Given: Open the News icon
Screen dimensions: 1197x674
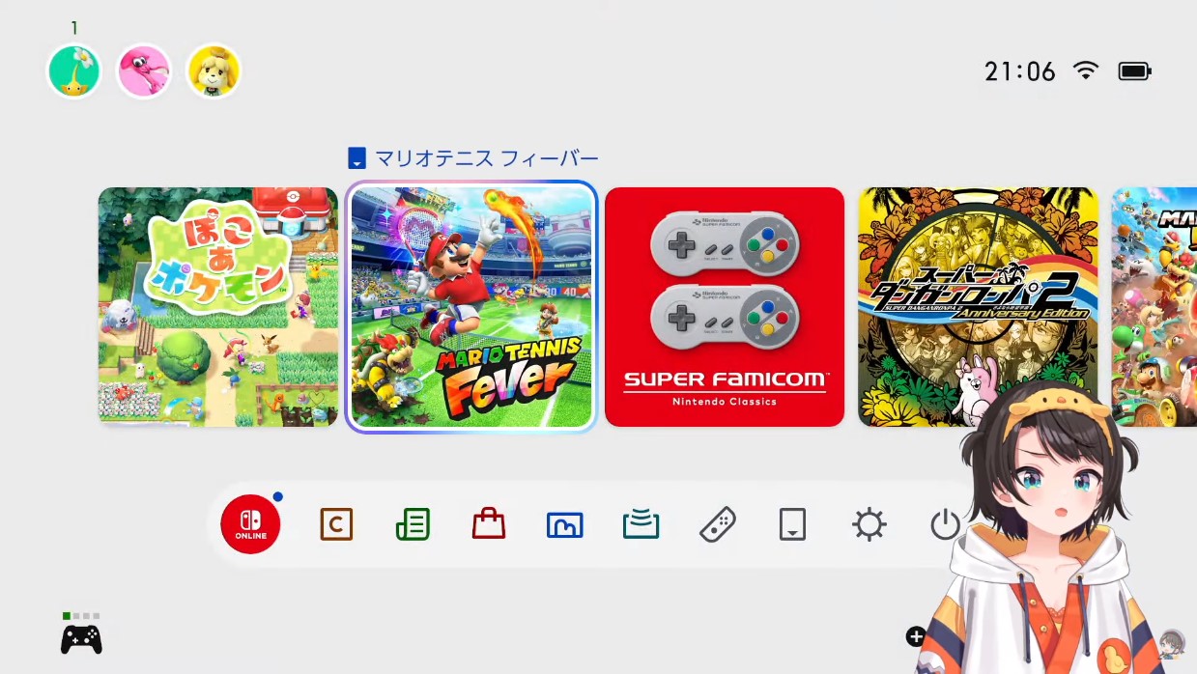Looking at the screenshot, I should coord(413,524).
